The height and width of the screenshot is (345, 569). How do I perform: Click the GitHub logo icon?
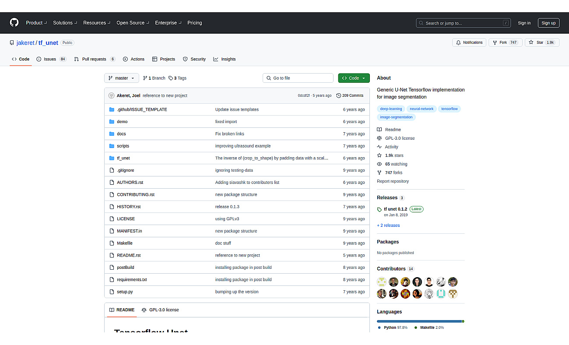coord(14,23)
